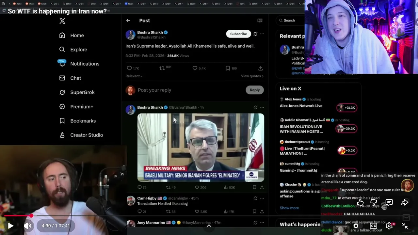Image resolution: width=418 pixels, height=235 pixels.
Task: Click the X logo in sidebar
Action: [62, 21]
